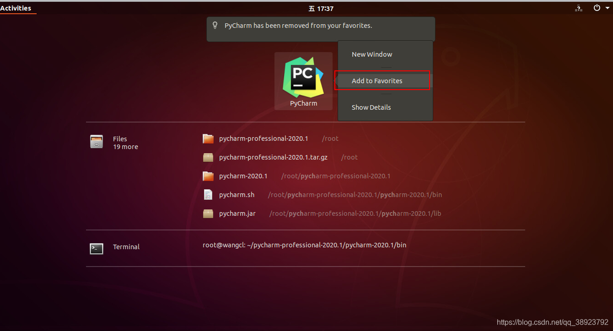Open the Activities overview button
The height and width of the screenshot is (331, 613).
pyautogui.click(x=16, y=8)
